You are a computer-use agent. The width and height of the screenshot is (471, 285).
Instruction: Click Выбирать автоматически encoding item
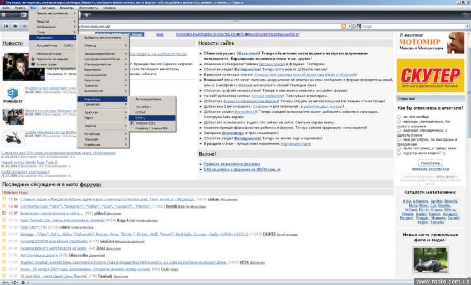pyautogui.click(x=103, y=38)
